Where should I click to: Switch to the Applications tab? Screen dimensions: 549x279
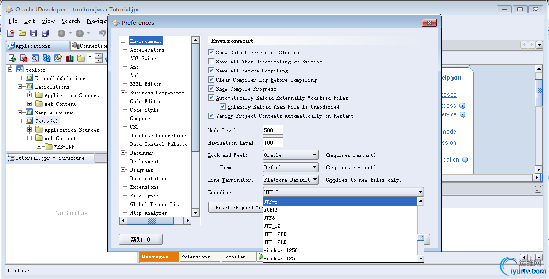(x=38, y=46)
